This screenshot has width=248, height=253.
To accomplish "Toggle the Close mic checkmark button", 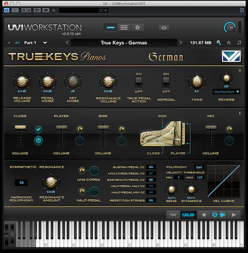I will tap(38, 129).
